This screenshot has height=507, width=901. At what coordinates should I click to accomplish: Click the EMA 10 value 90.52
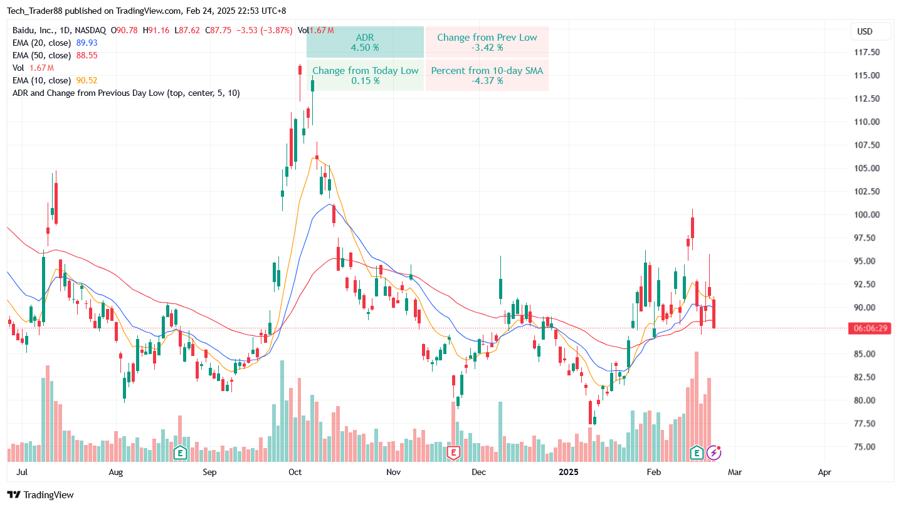pyautogui.click(x=87, y=80)
